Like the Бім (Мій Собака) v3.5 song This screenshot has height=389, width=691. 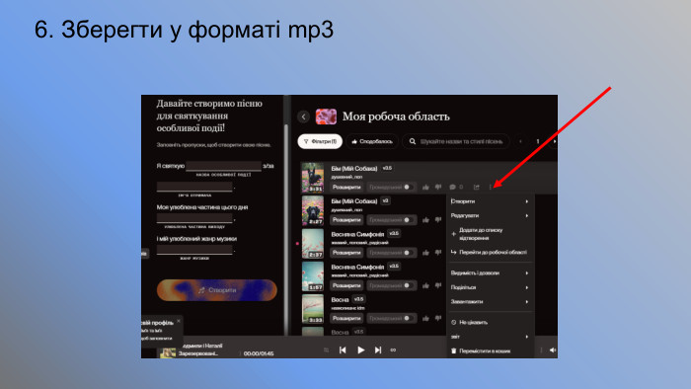coord(425,188)
